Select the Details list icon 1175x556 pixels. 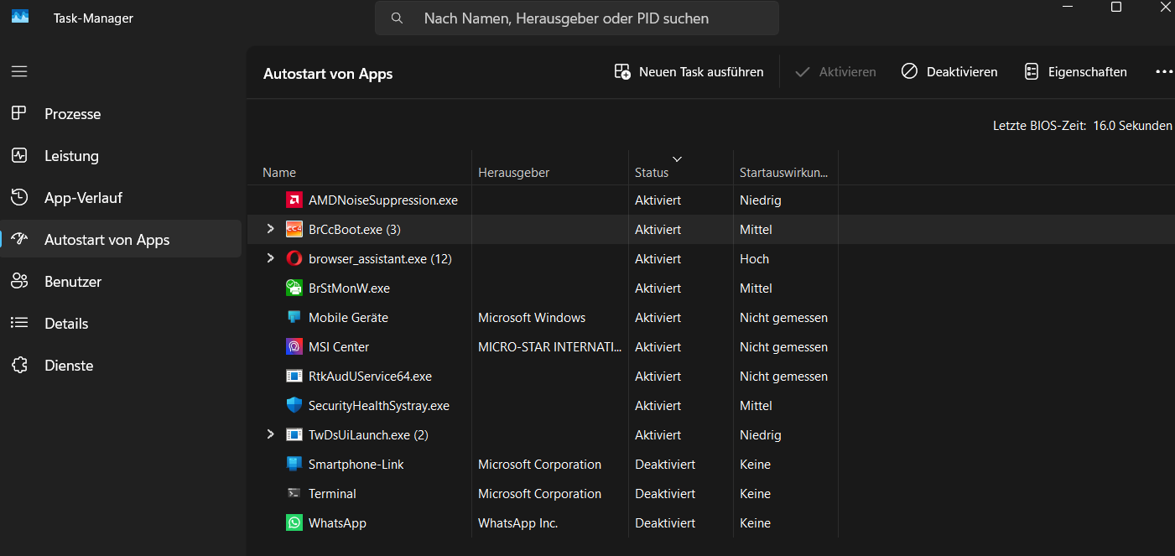[19, 324]
